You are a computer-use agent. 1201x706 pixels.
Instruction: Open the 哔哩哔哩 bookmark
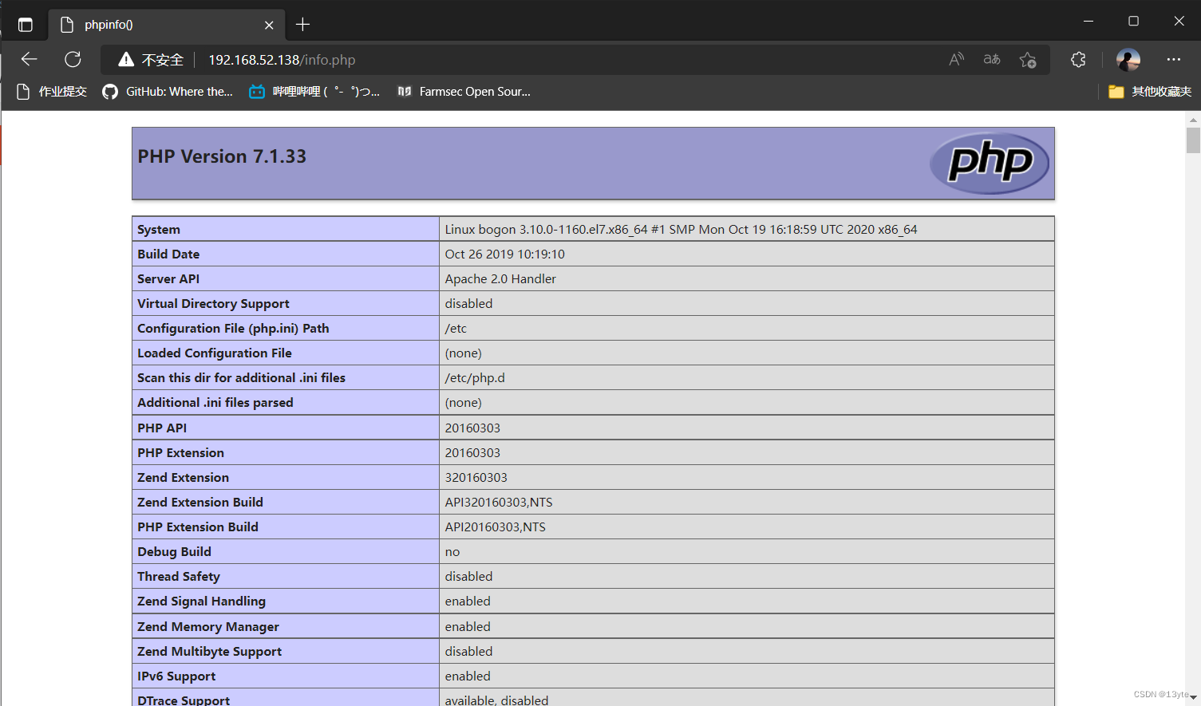click(x=314, y=91)
